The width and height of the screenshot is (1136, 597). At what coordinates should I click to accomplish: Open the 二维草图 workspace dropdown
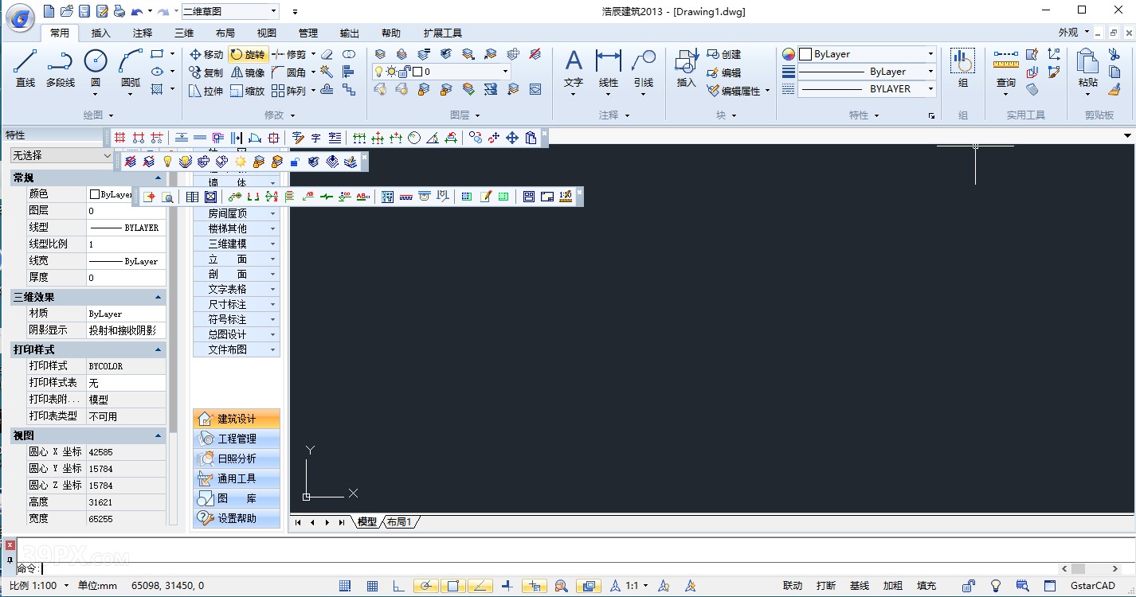(x=272, y=11)
